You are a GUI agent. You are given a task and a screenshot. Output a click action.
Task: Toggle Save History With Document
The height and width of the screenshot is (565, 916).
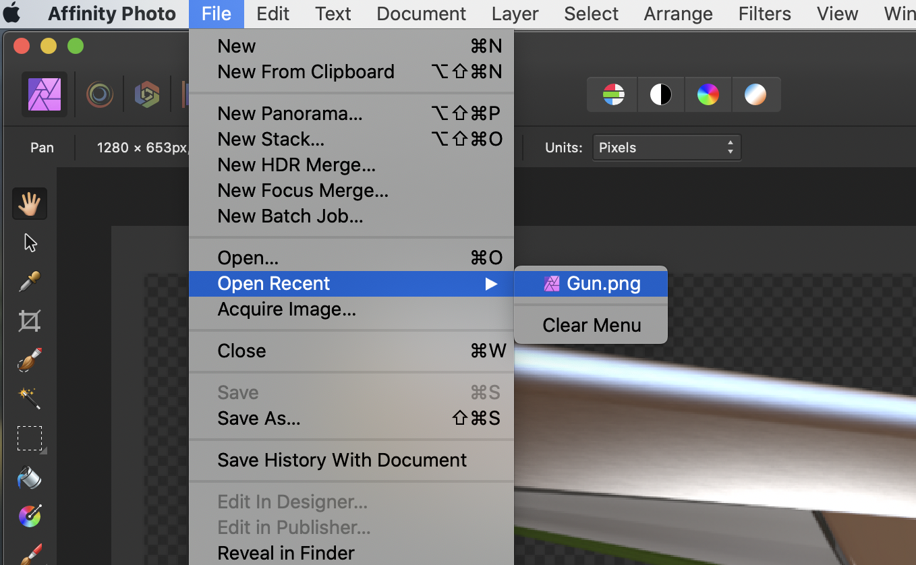click(x=351, y=460)
